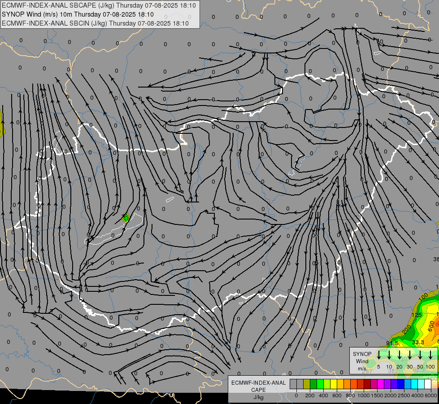Screen dimensions: 439x404
Task: Click the pure blue CAPE legend swatch
Action: coord(400,384)
